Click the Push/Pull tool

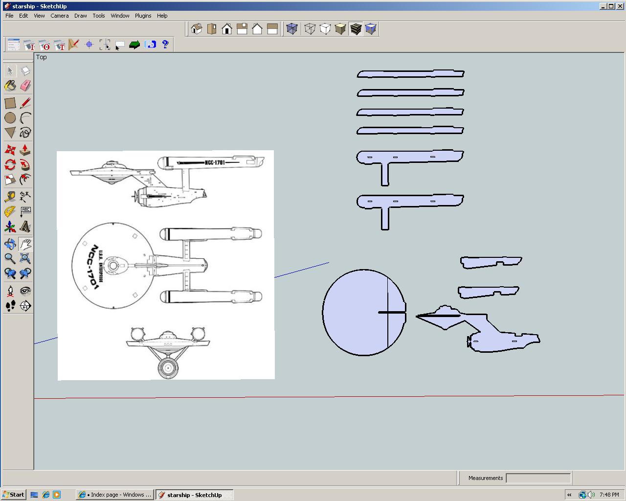click(x=25, y=150)
